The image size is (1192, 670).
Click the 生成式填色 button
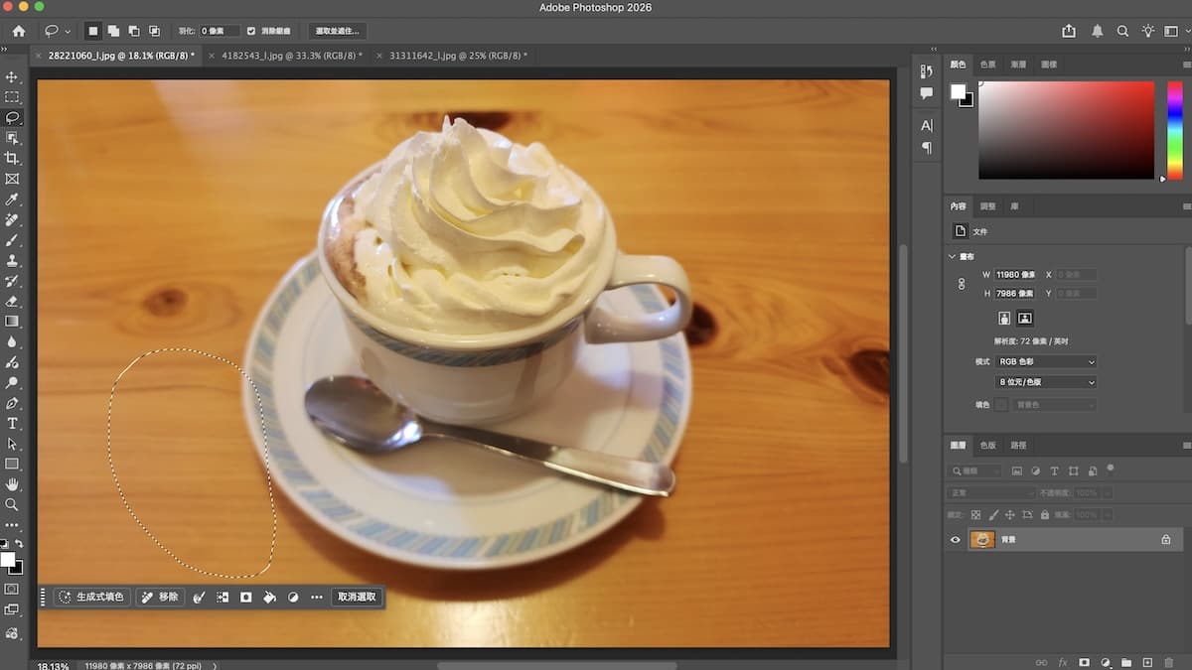point(92,597)
